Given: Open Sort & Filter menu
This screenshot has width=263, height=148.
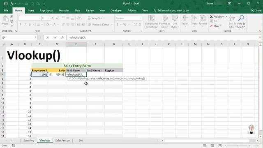Looking at the screenshot, I should [232, 22].
